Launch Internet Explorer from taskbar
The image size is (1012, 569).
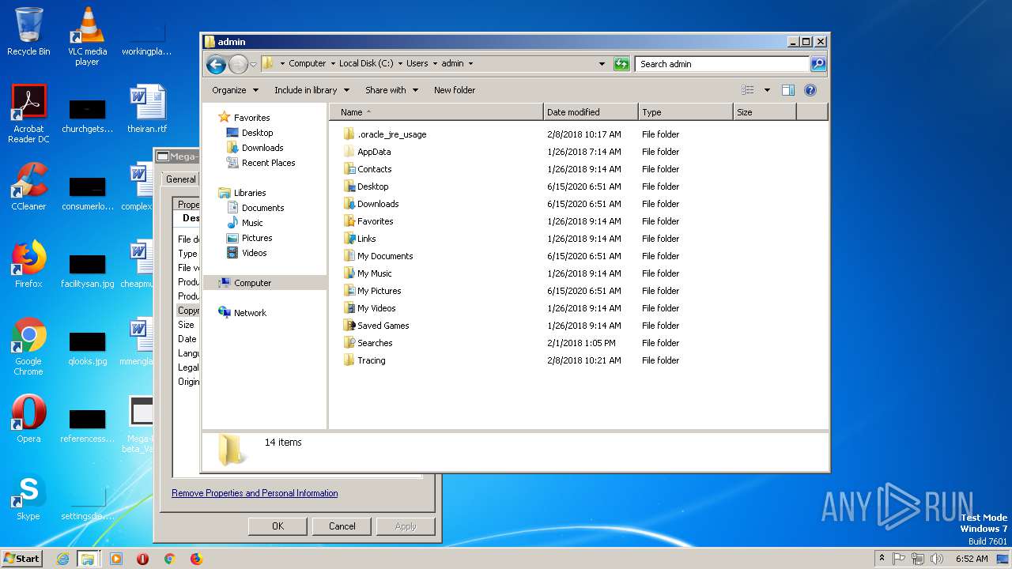(x=62, y=559)
